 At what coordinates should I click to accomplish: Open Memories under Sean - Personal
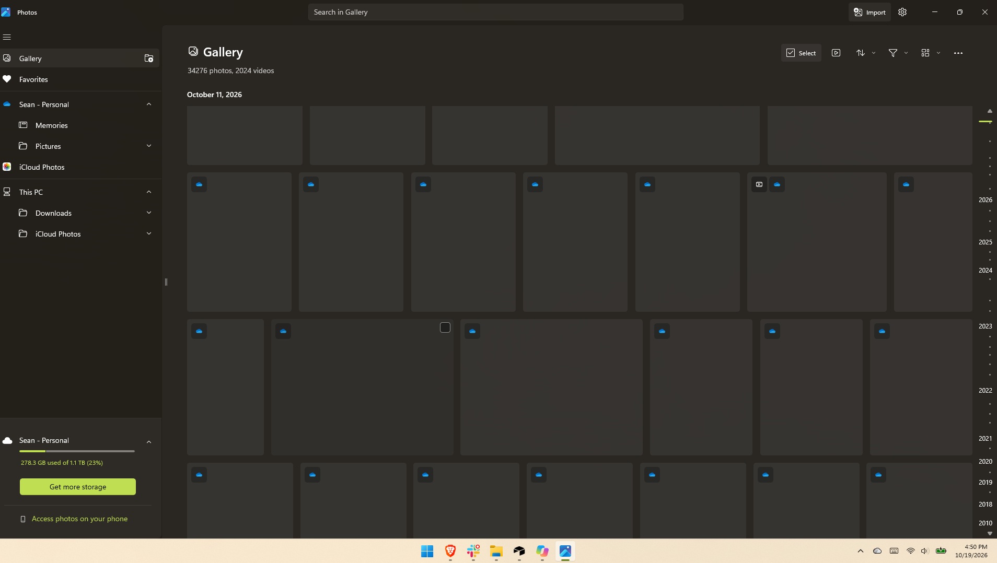tap(79, 125)
